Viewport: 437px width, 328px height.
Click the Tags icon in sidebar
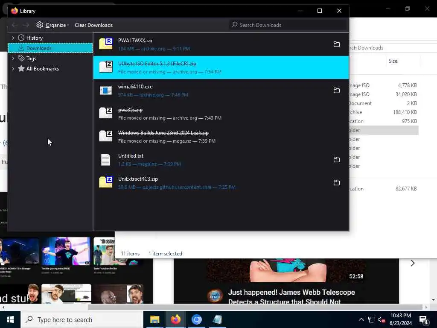pyautogui.click(x=21, y=58)
